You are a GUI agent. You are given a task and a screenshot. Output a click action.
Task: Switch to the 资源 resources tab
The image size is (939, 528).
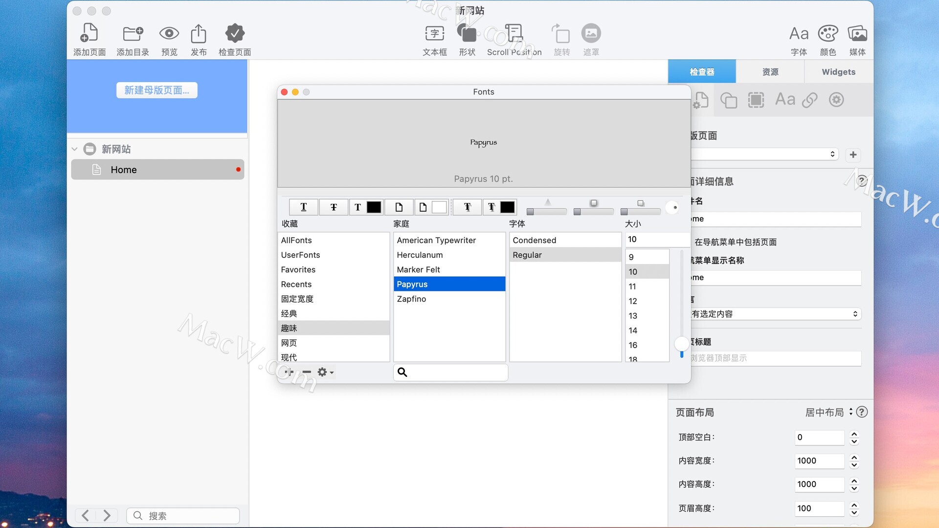click(x=770, y=72)
